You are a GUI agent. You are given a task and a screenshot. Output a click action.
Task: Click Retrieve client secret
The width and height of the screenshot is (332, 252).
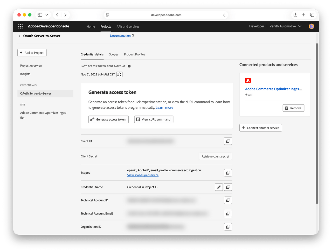pyautogui.click(x=215, y=156)
